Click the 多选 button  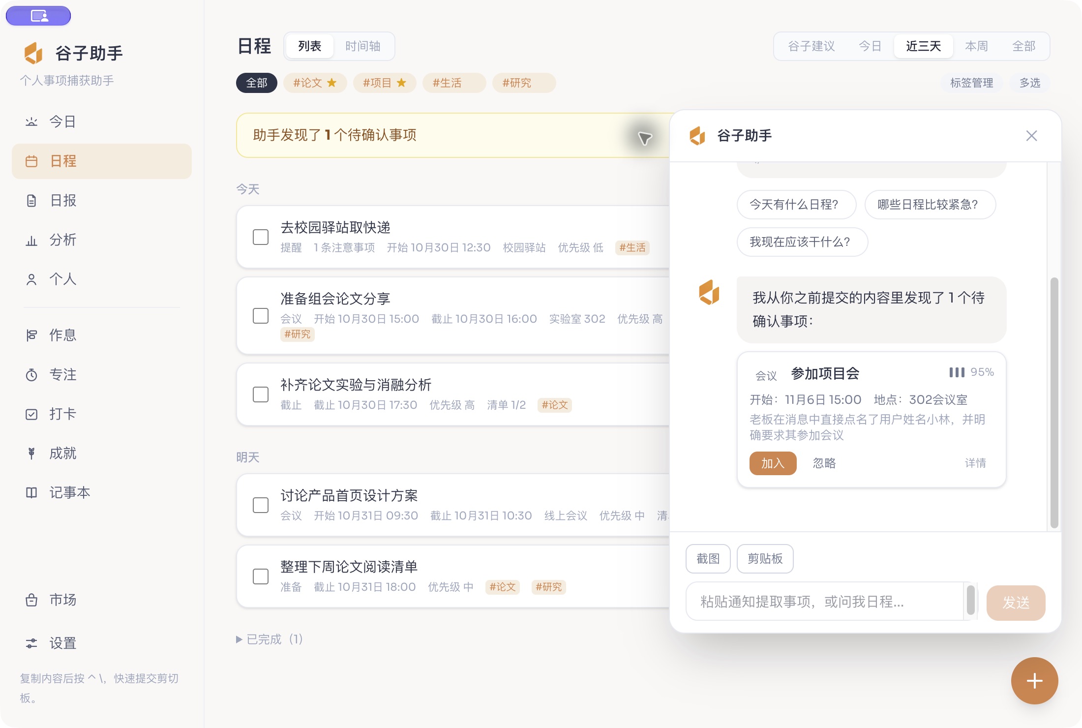point(1030,83)
